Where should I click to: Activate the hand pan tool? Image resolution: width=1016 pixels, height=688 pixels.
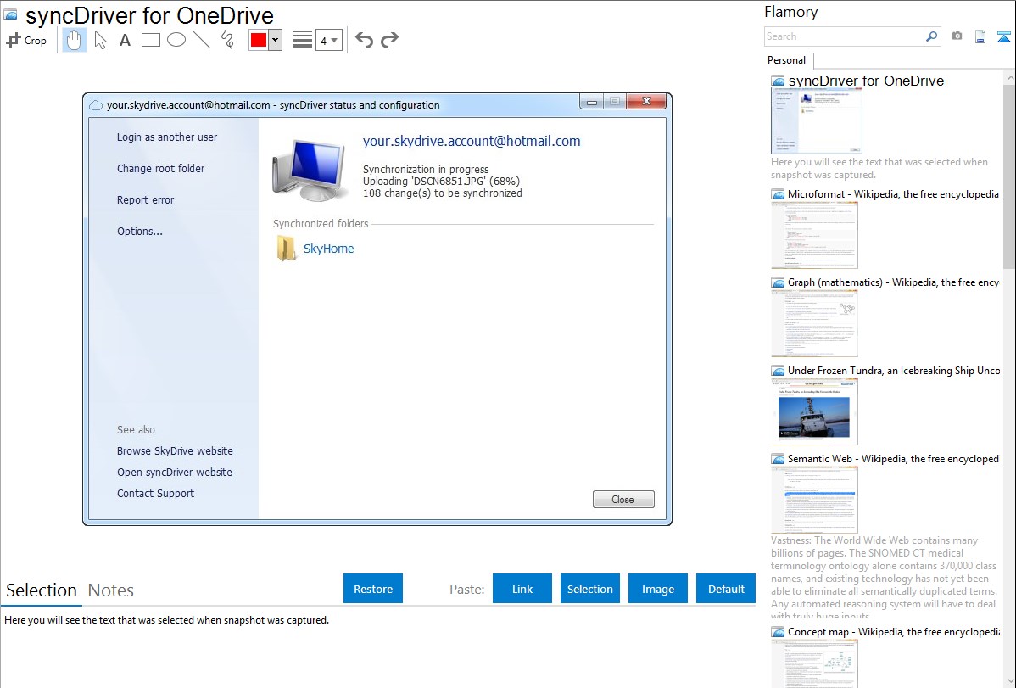click(74, 40)
